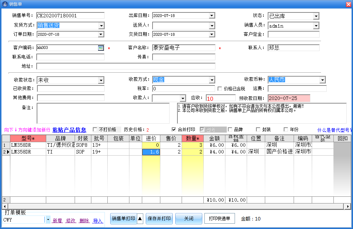
Task: Expand the 收款状态 dropdown showing 未收
Action: coord(101,80)
